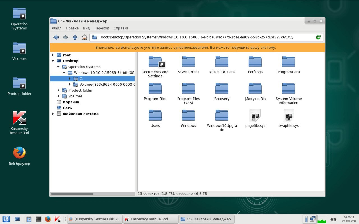Select the pagefile.sys file
Screen dimensions: 359x224
[x=255, y=119]
